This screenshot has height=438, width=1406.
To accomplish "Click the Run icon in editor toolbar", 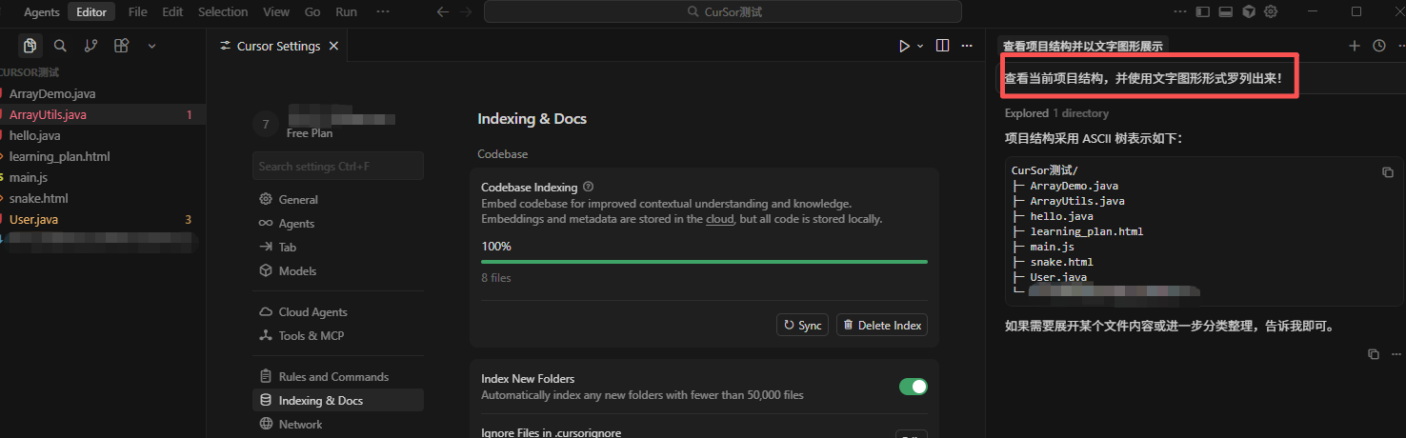I will click(904, 46).
